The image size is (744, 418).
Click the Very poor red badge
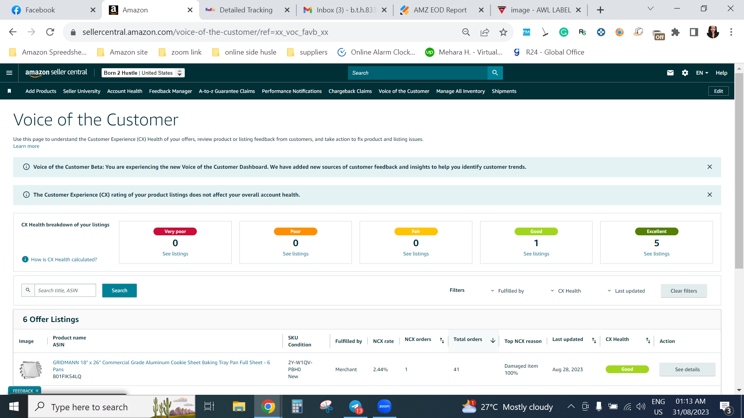point(175,231)
